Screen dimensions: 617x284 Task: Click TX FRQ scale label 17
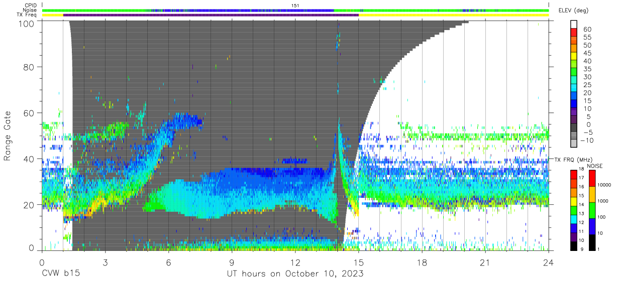click(582, 179)
